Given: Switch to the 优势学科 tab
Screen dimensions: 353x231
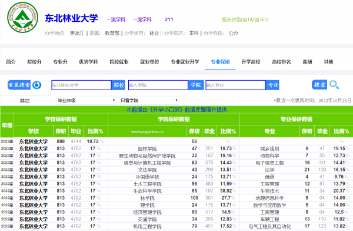Looking at the screenshot, I should click(x=88, y=62).
